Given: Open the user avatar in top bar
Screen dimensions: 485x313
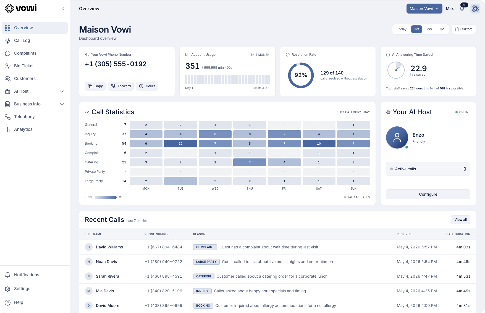Looking at the screenshot, I should 475,9.
